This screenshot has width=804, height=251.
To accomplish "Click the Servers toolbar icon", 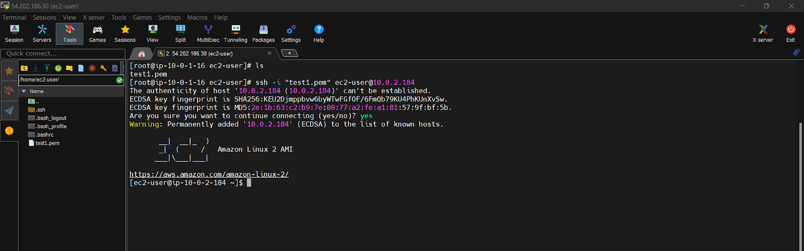I will [x=42, y=34].
